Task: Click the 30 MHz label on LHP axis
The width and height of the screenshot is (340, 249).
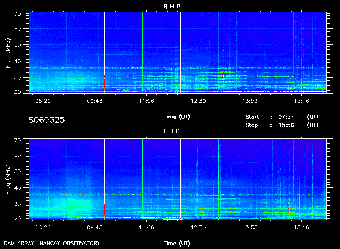Action: click(18, 204)
